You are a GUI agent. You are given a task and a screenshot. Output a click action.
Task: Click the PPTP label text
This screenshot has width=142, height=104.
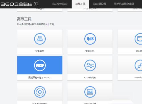click(138, 78)
